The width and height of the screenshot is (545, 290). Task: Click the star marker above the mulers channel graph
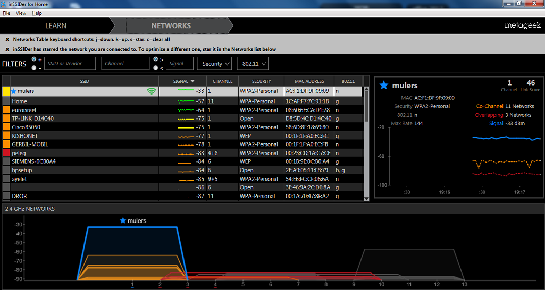click(123, 220)
